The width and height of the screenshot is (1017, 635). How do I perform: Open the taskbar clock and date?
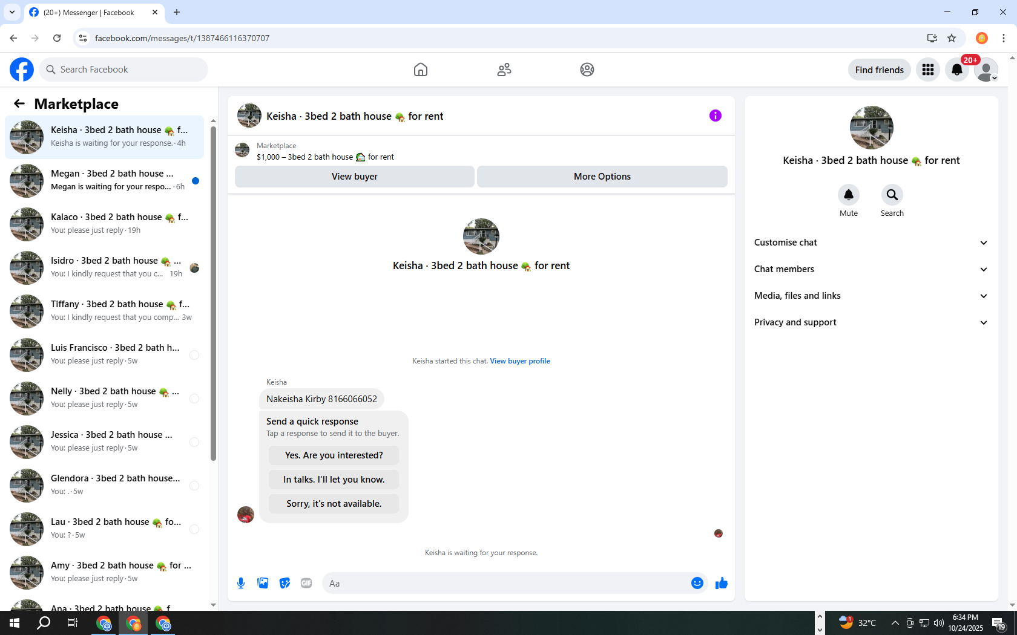click(x=966, y=623)
